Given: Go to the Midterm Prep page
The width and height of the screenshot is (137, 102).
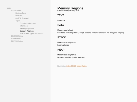Looking at the screenshot, I should point(21,13).
